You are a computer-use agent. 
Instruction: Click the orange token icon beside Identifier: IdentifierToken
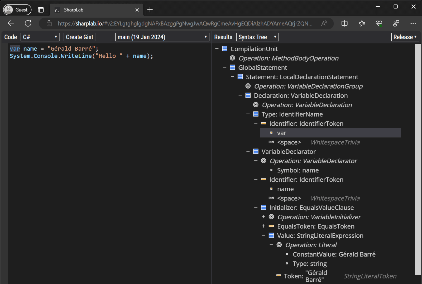point(263,123)
